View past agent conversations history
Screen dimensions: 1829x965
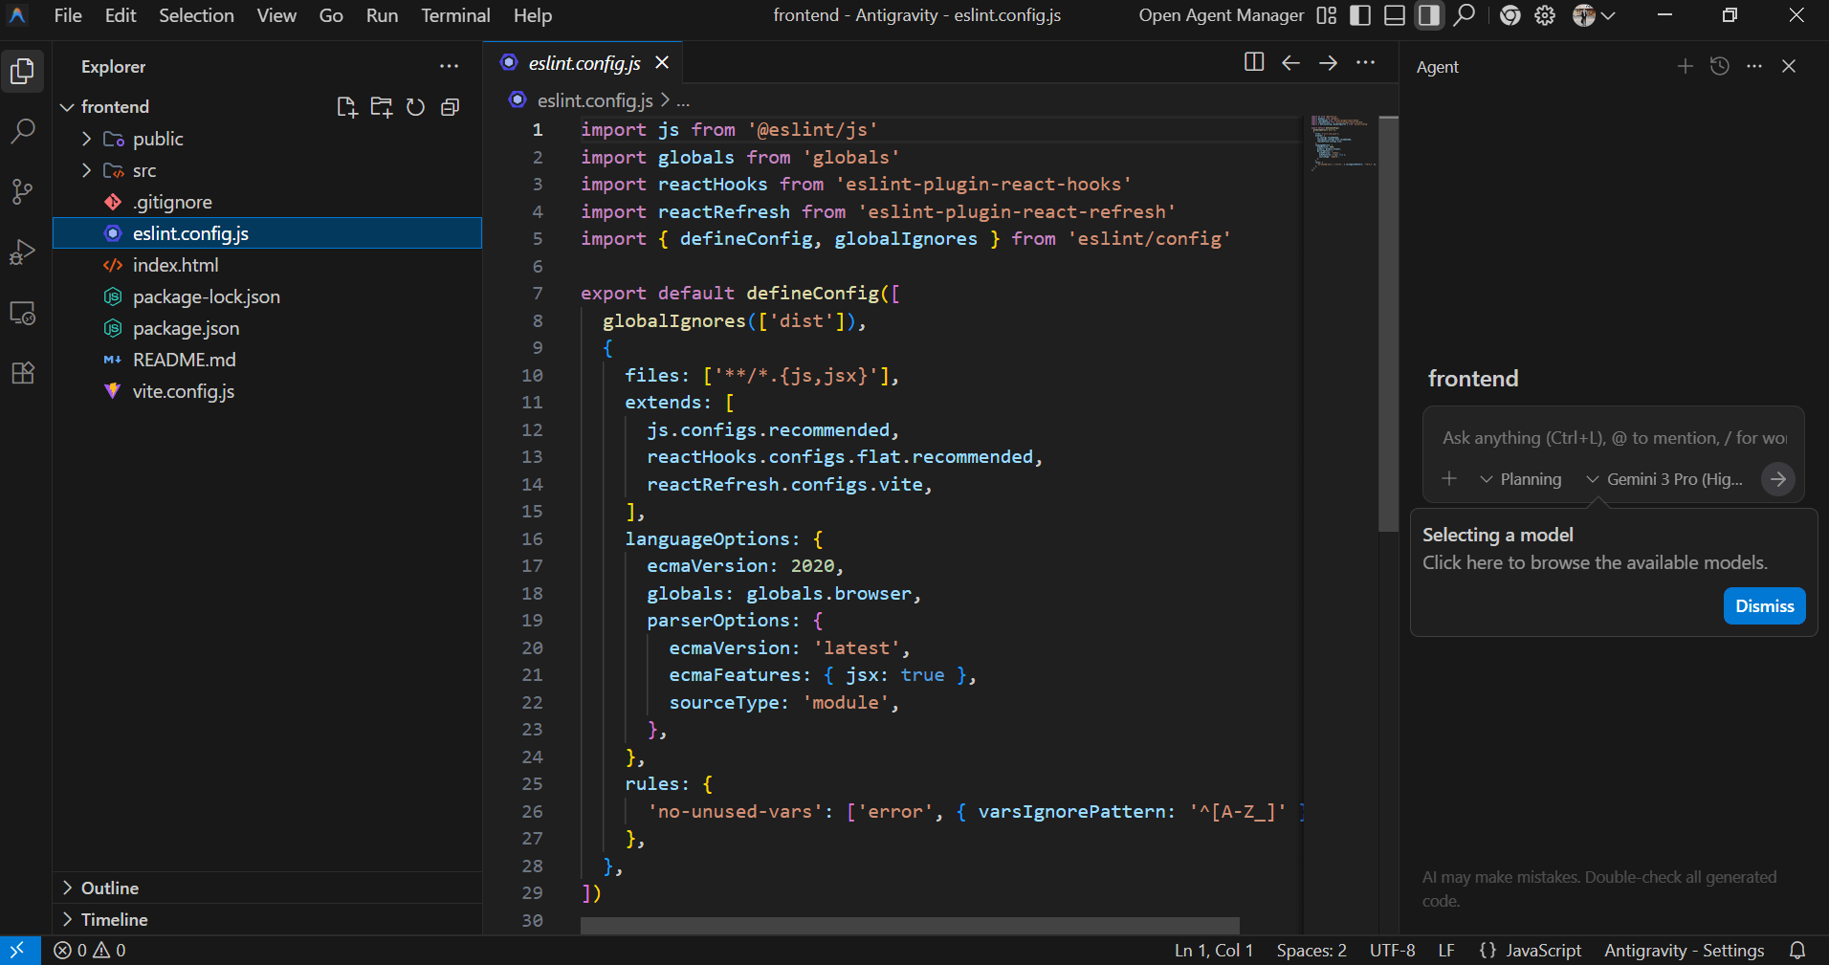tap(1719, 66)
